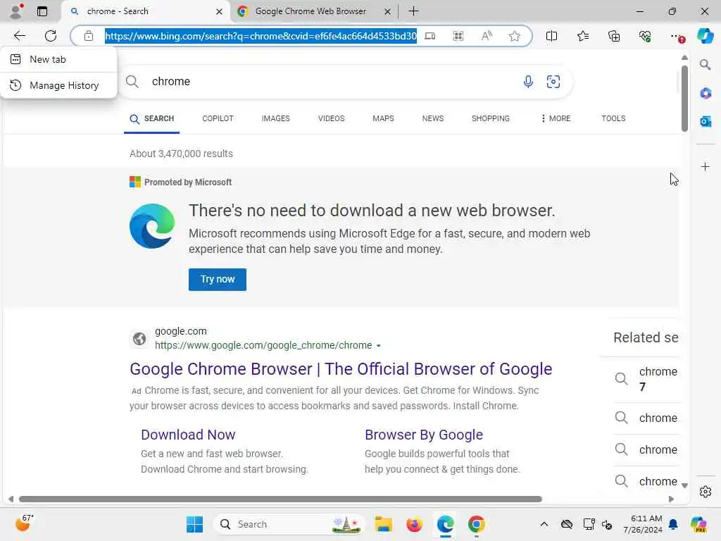Open the Microsoft 365 sidebar icon
This screenshot has height=541, width=721.
pos(705,94)
